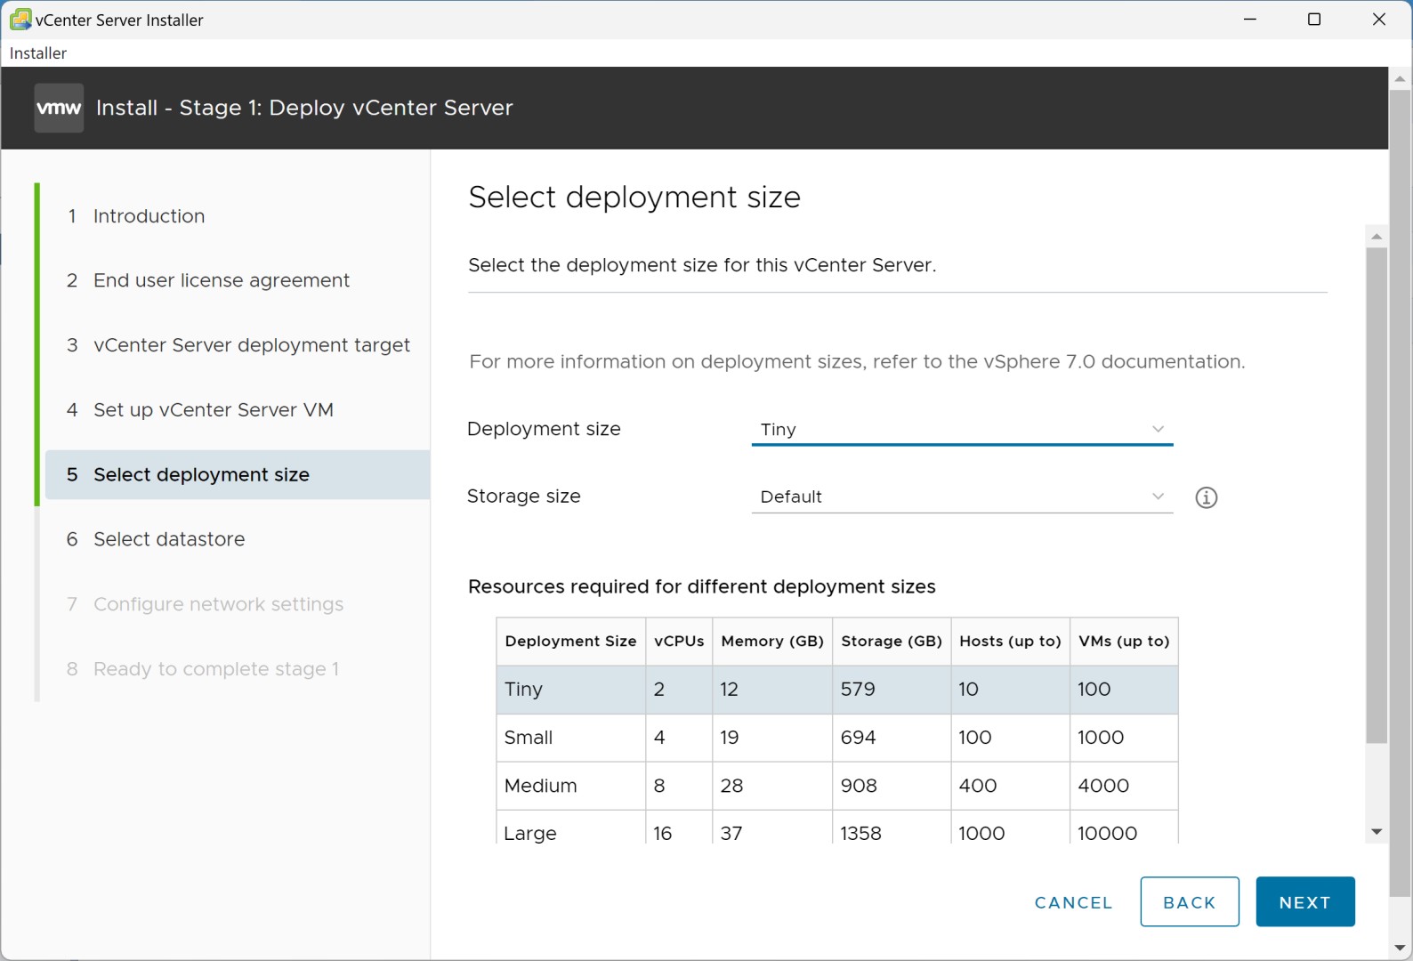Click the Resources required for different deployment sizes heading
1413x961 pixels.
(702, 587)
